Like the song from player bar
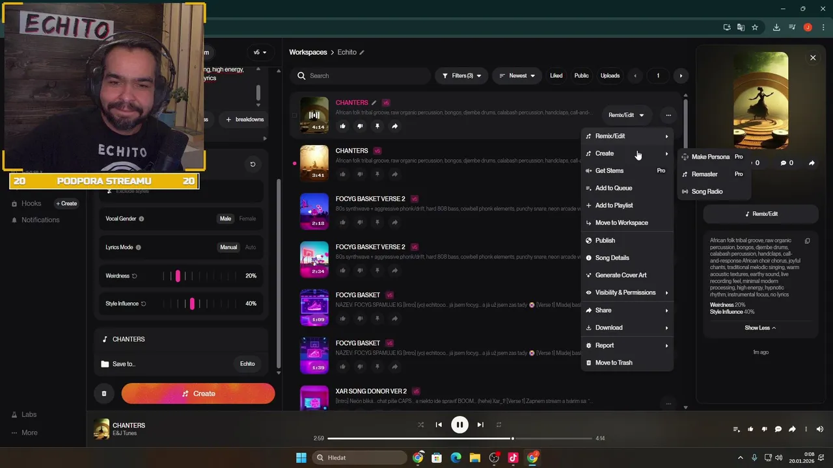This screenshot has height=468, width=833. point(750,429)
